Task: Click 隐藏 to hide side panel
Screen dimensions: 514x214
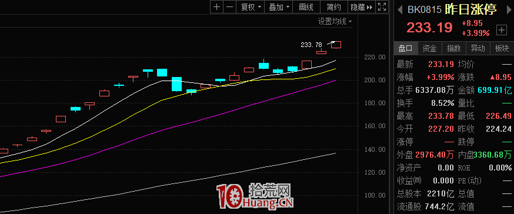Action: tap(361, 7)
